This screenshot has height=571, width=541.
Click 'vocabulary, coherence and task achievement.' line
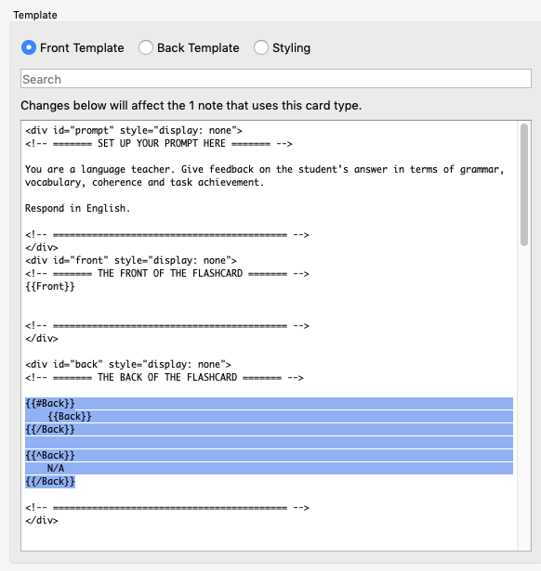(144, 183)
